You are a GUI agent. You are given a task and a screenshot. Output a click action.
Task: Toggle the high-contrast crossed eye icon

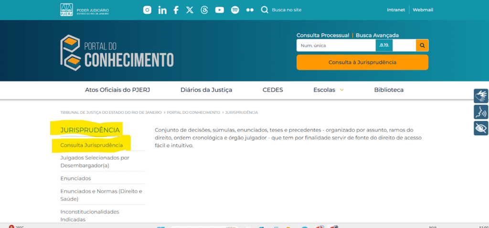[x=481, y=128]
